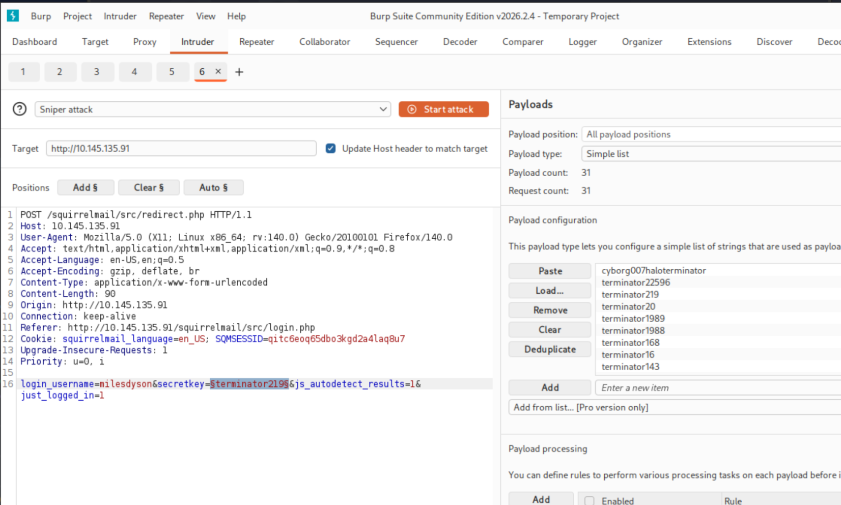Open the Sniper attack type dropdown
The height and width of the screenshot is (505, 841).
point(213,109)
